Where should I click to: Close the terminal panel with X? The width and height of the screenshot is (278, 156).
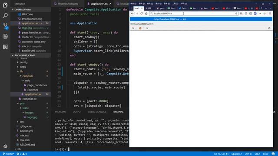pos(274,112)
